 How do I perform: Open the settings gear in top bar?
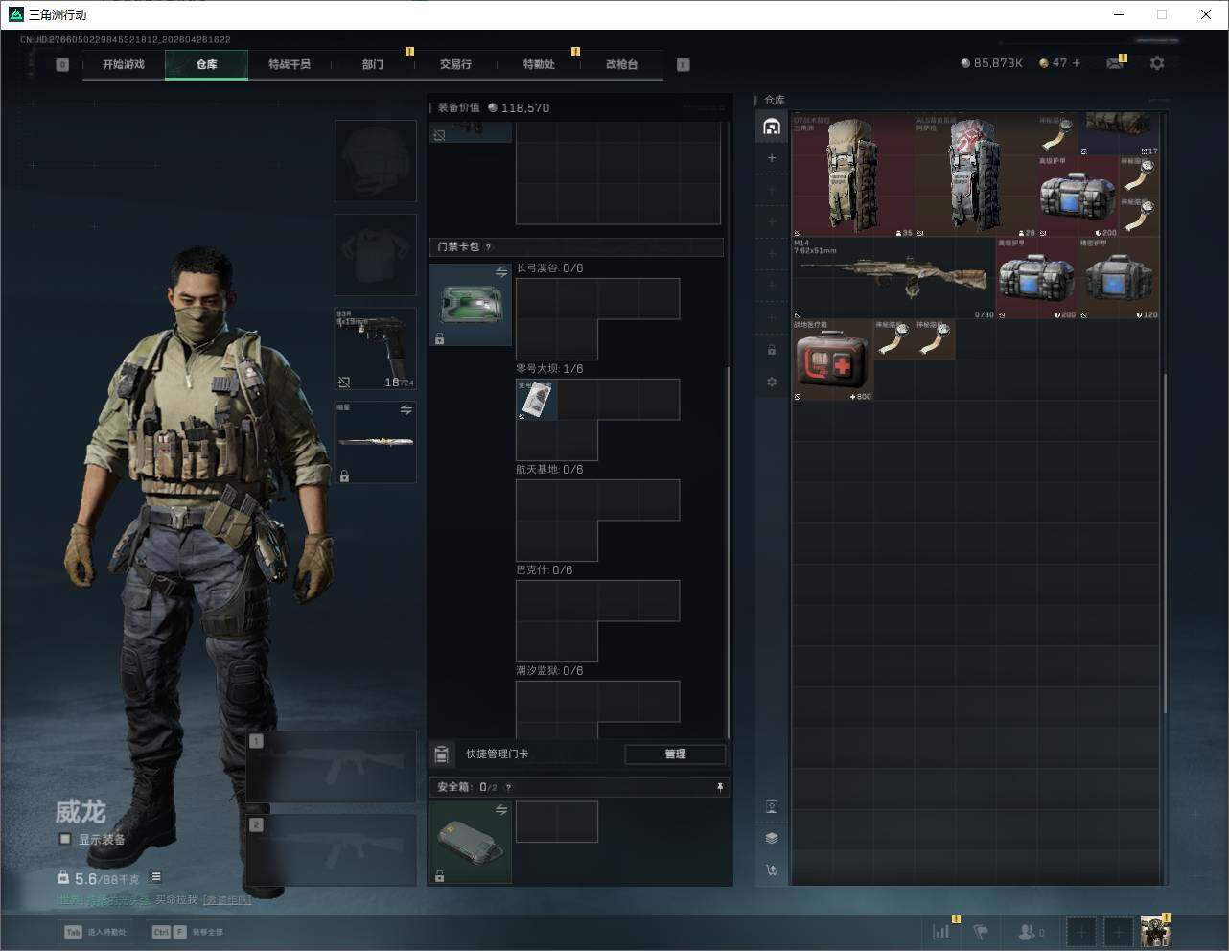pyautogui.click(x=1157, y=63)
